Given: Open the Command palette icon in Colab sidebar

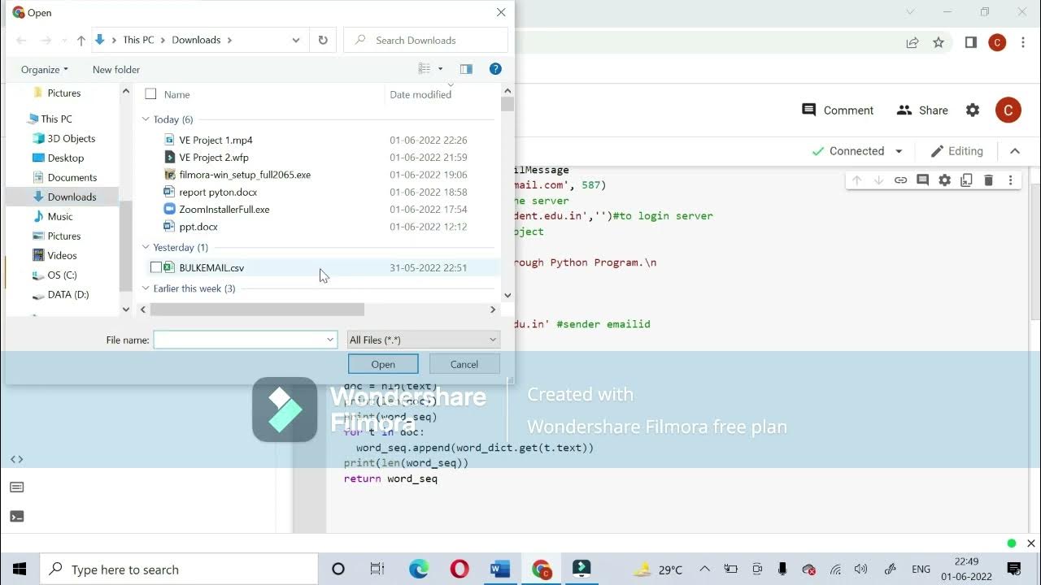Looking at the screenshot, I should tap(16, 487).
